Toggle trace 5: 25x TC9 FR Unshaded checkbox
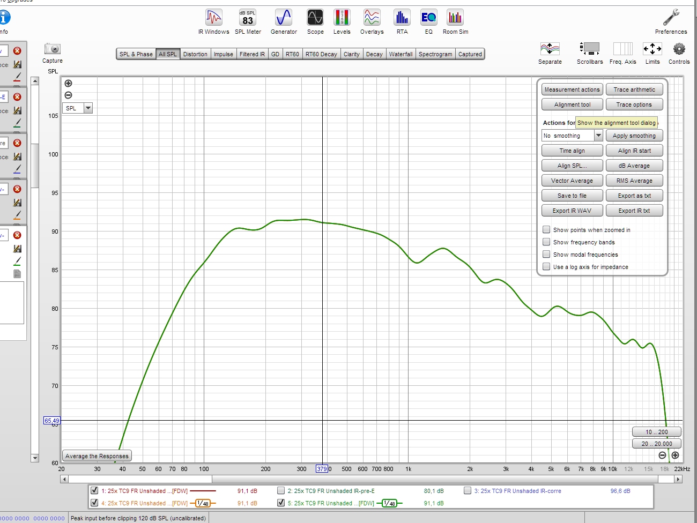Image resolution: width=697 pixels, height=523 pixels. [x=280, y=503]
